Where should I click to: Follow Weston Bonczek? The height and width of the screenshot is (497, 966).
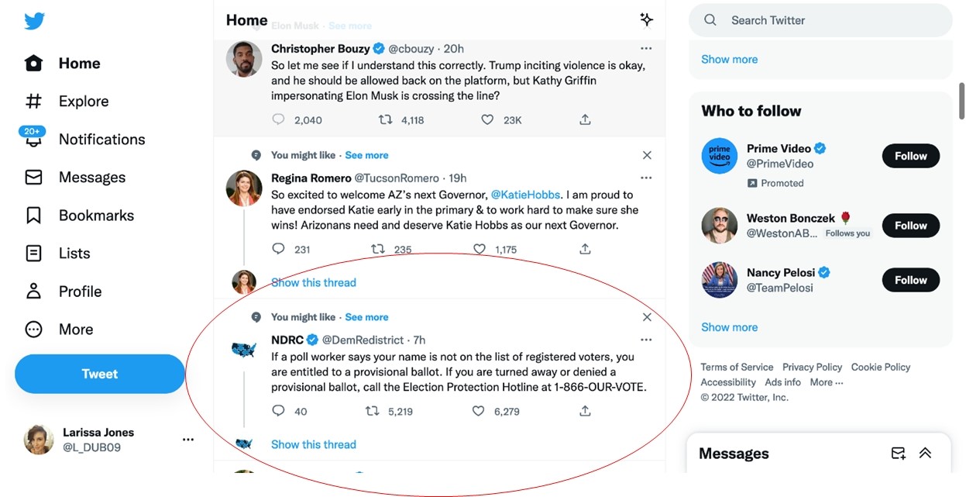click(910, 226)
